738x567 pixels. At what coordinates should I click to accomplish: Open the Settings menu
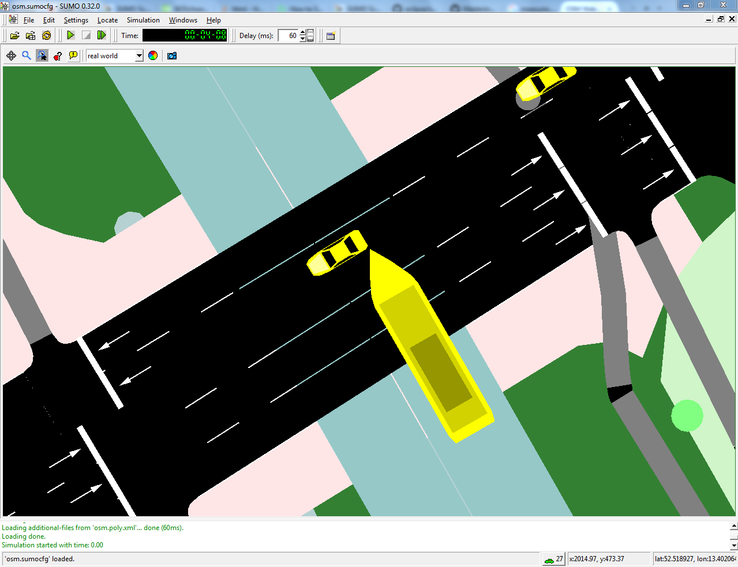pos(76,20)
